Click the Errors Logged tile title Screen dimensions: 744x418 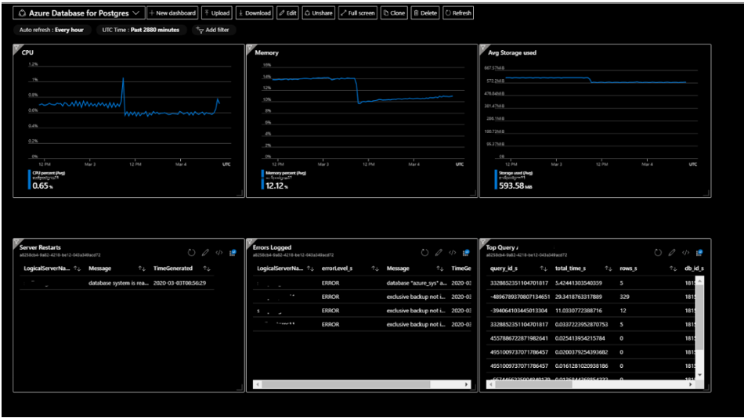(272, 247)
